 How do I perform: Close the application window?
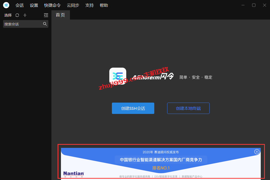point(265,5)
